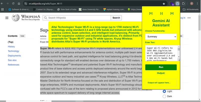
Task: Open Wikipedia more options ellipsis
Action: click(x=189, y=18)
